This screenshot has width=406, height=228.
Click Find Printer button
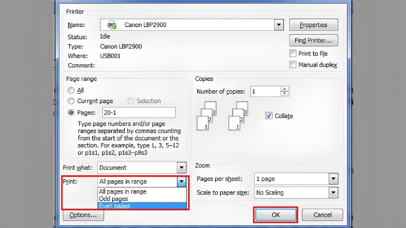coord(313,41)
